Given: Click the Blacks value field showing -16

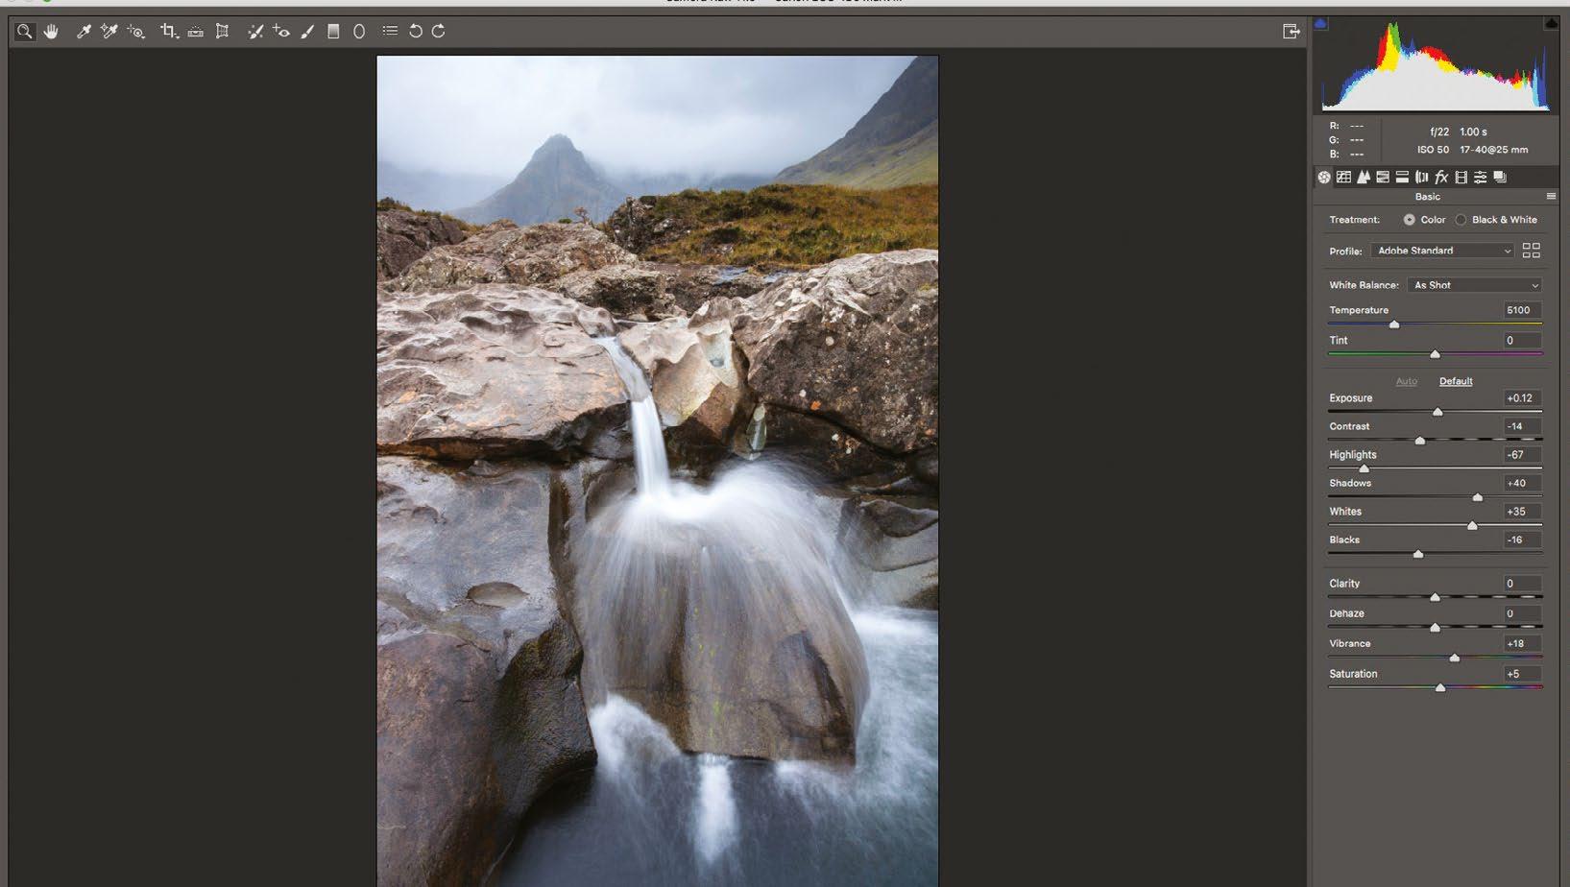Looking at the screenshot, I should tap(1523, 539).
